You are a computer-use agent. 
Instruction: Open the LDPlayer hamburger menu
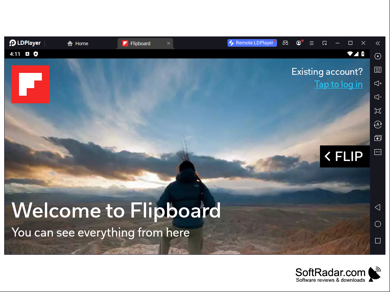(x=311, y=43)
